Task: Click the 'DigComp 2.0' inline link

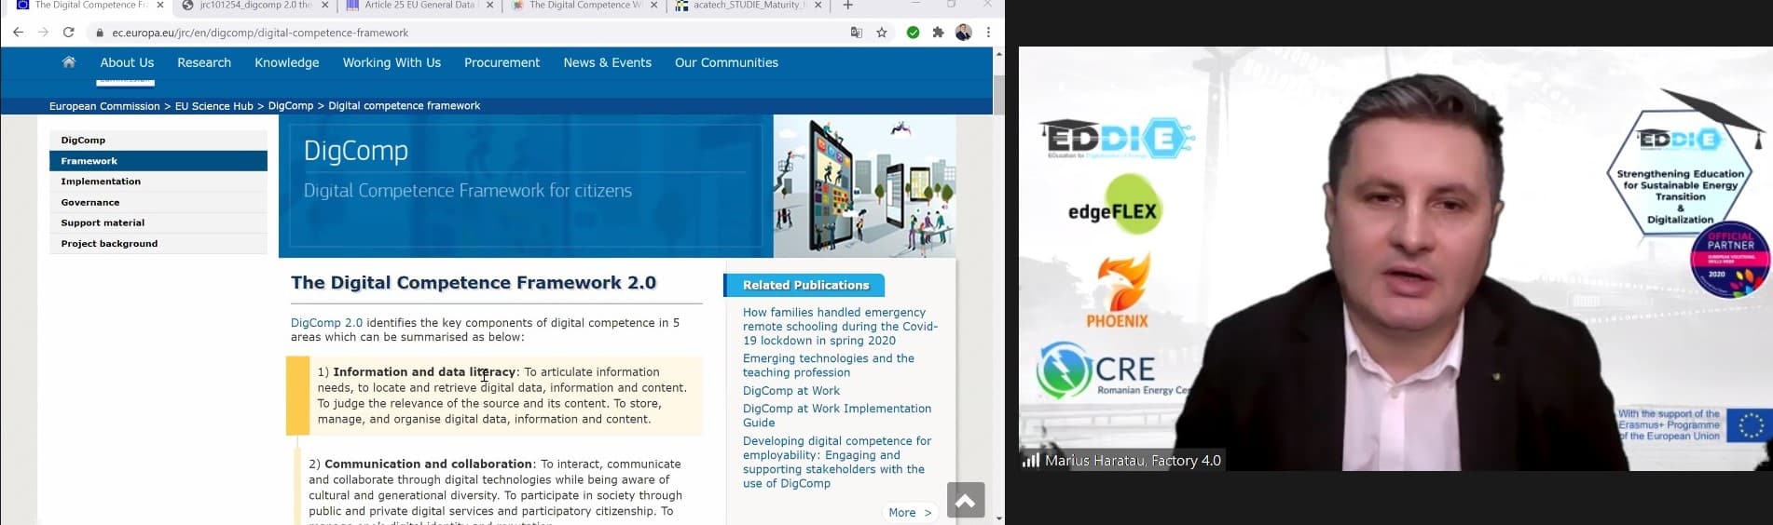Action: point(326,323)
